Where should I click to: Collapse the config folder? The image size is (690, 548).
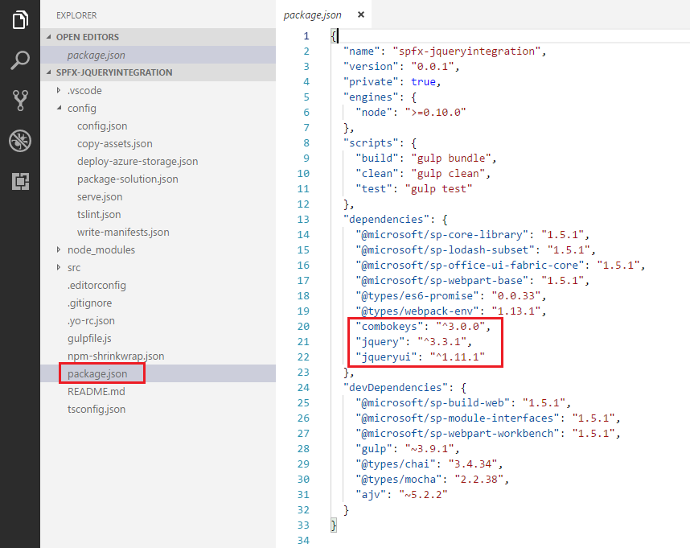point(81,108)
